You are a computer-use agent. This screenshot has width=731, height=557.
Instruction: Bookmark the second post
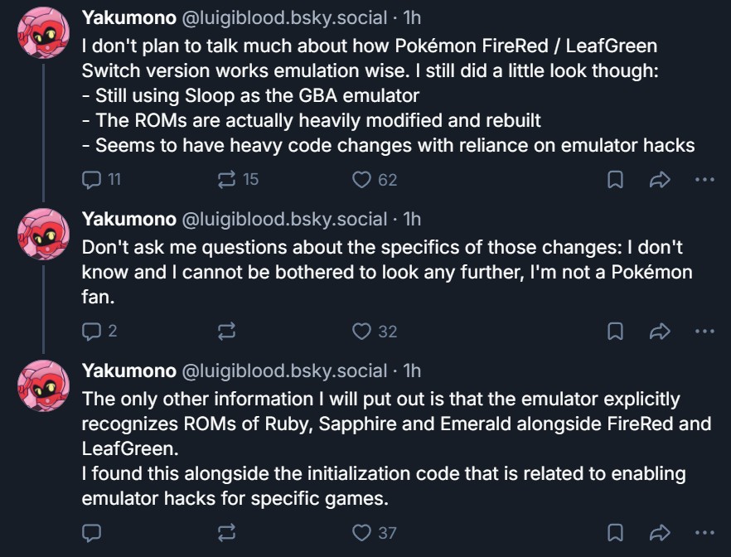pyautogui.click(x=615, y=332)
